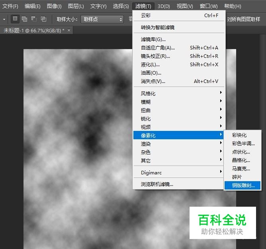The height and width of the screenshot is (249, 266).
Task: Open the 图像(I) menu
Action: point(54,6)
